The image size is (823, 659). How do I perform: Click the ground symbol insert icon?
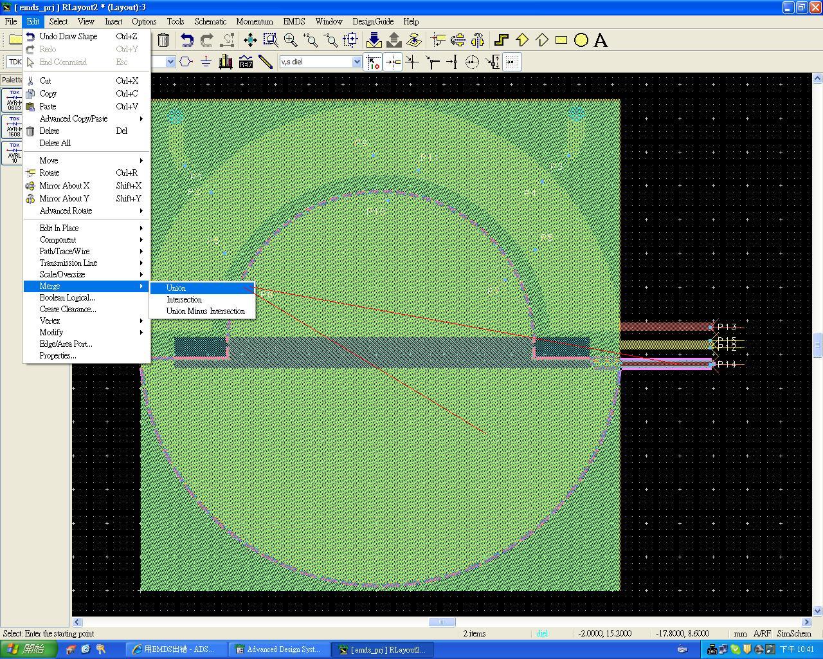(206, 62)
